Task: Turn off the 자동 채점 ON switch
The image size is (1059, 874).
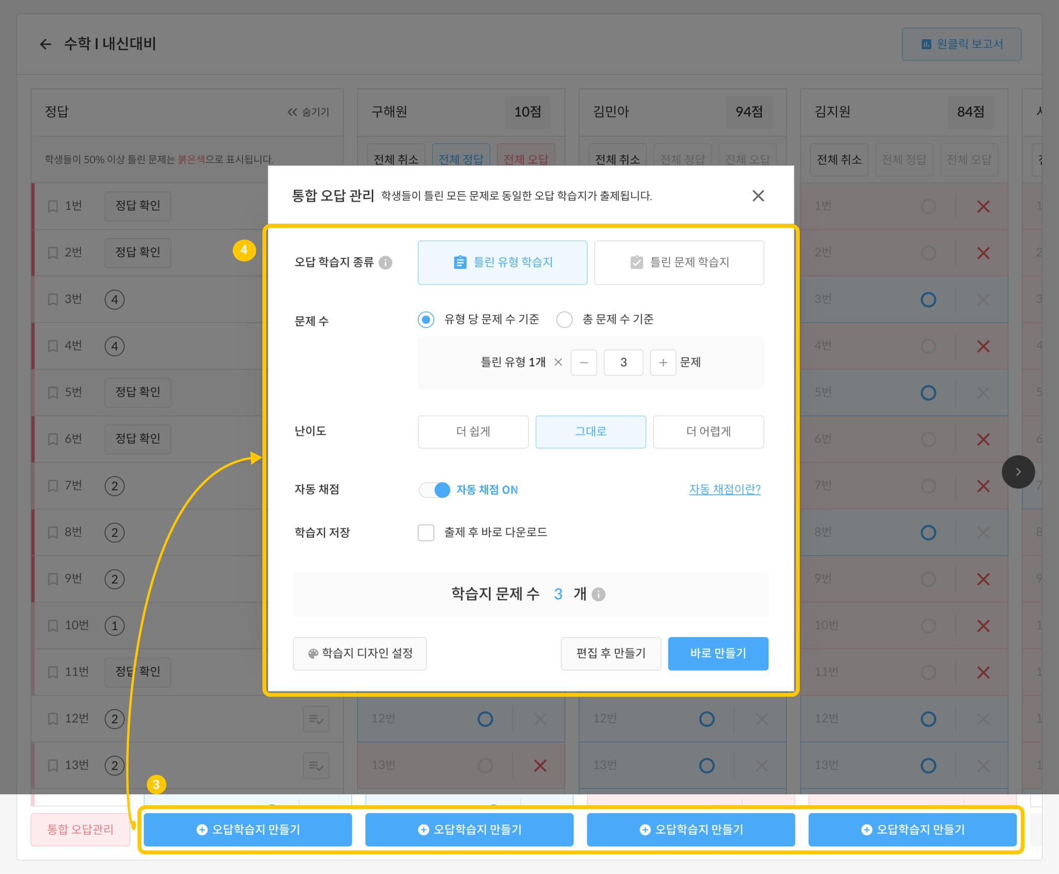Action: point(435,490)
